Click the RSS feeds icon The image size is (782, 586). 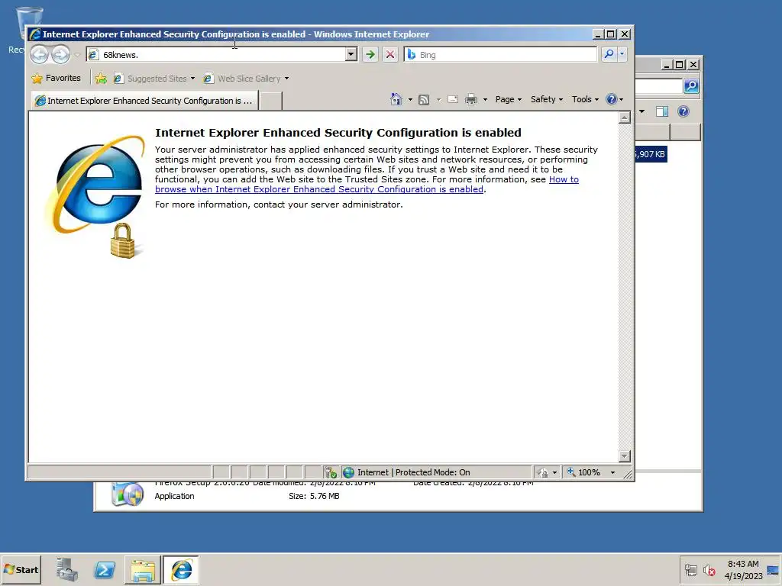(x=424, y=99)
